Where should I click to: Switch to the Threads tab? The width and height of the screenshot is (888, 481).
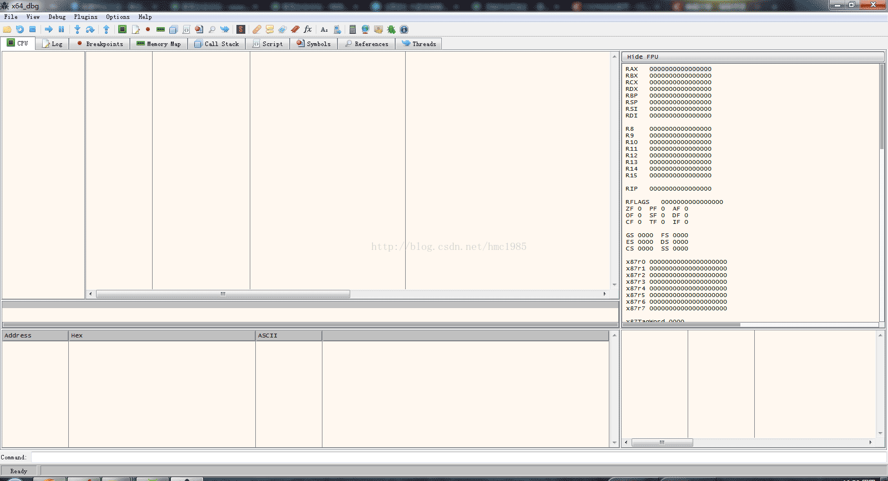[x=418, y=44]
